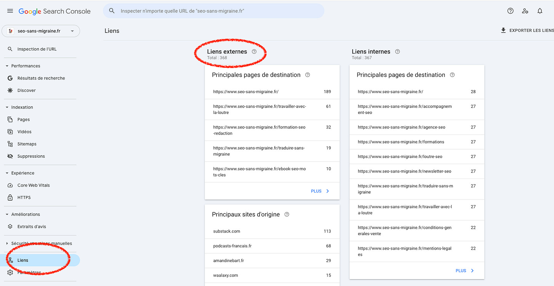Viewport: 554px width, 286px height.
Task: Open the hamburger main menu
Action: tap(10, 11)
